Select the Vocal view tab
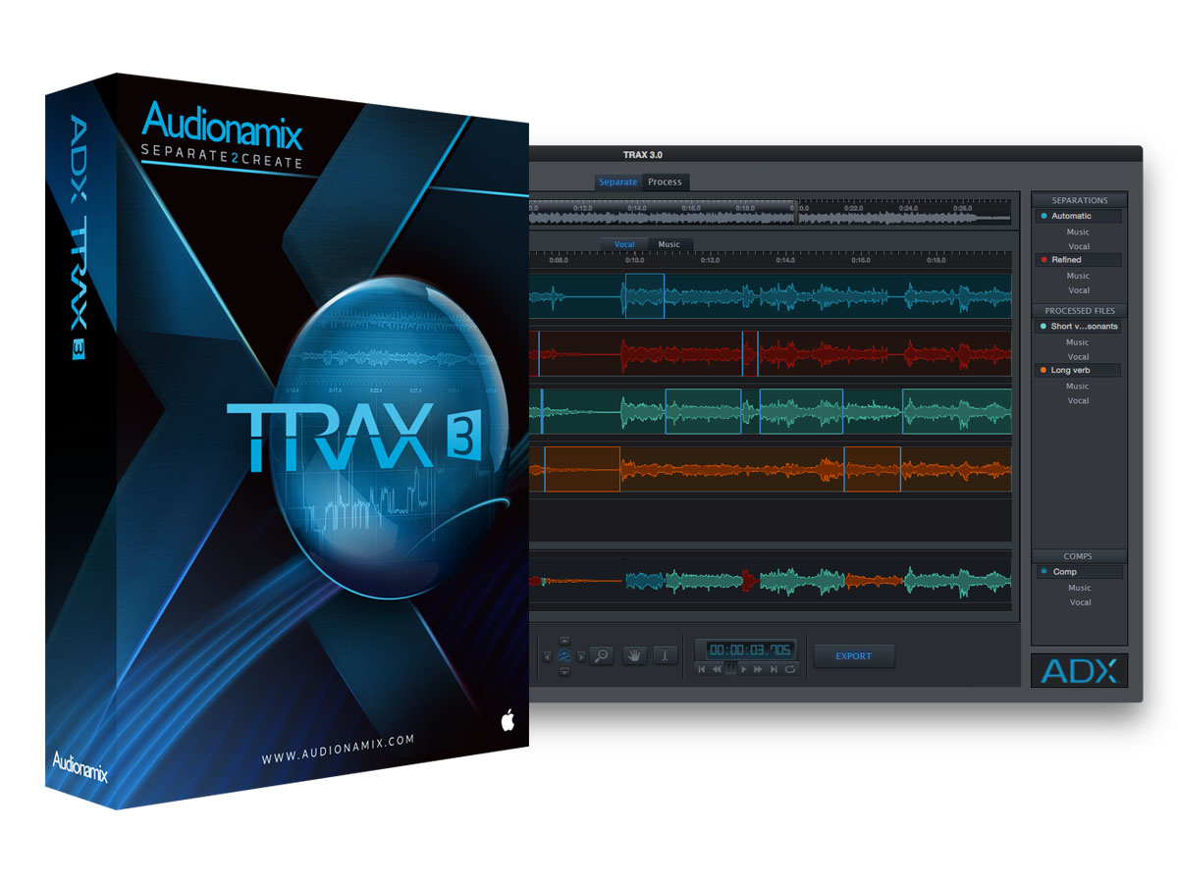The width and height of the screenshot is (1178, 883). [624, 244]
